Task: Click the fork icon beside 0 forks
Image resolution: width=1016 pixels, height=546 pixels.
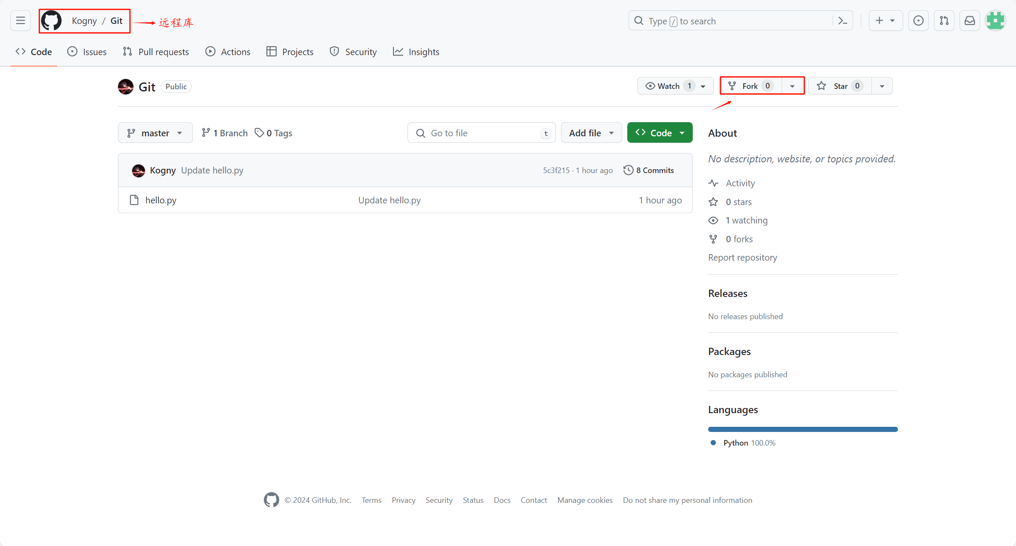Action: click(713, 239)
